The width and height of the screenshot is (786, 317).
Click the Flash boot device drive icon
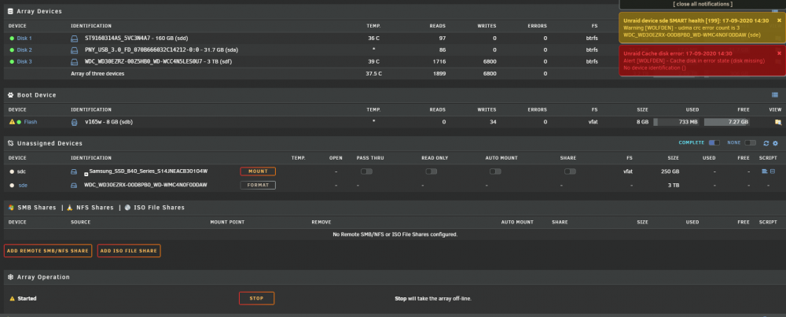tap(74, 122)
